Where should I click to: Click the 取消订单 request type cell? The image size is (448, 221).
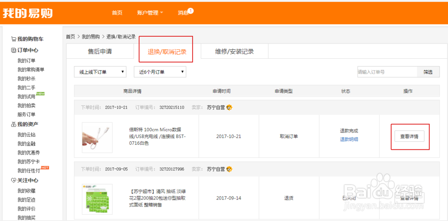pyautogui.click(x=289, y=136)
